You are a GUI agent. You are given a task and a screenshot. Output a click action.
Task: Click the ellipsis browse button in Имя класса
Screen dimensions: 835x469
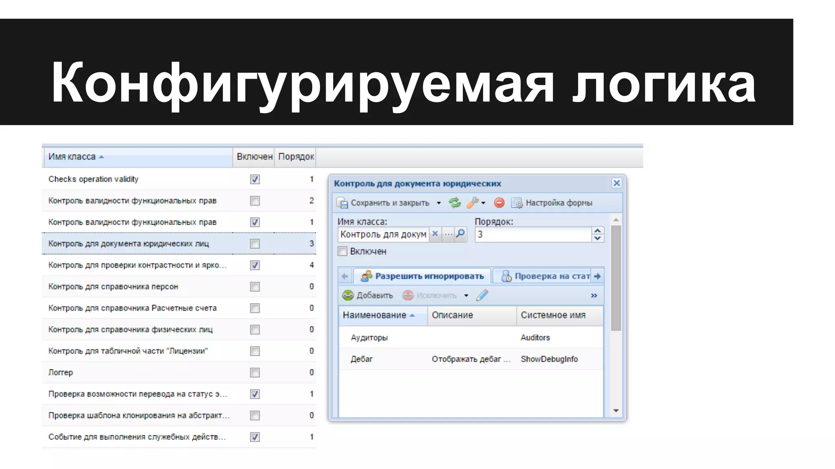[x=448, y=234]
